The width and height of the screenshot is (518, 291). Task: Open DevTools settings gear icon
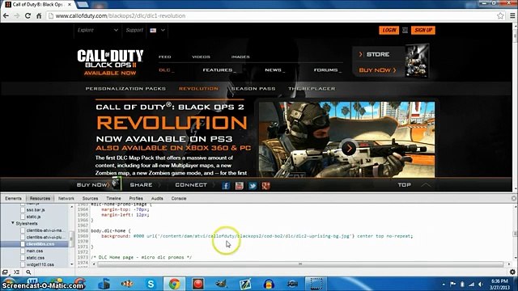click(x=512, y=272)
